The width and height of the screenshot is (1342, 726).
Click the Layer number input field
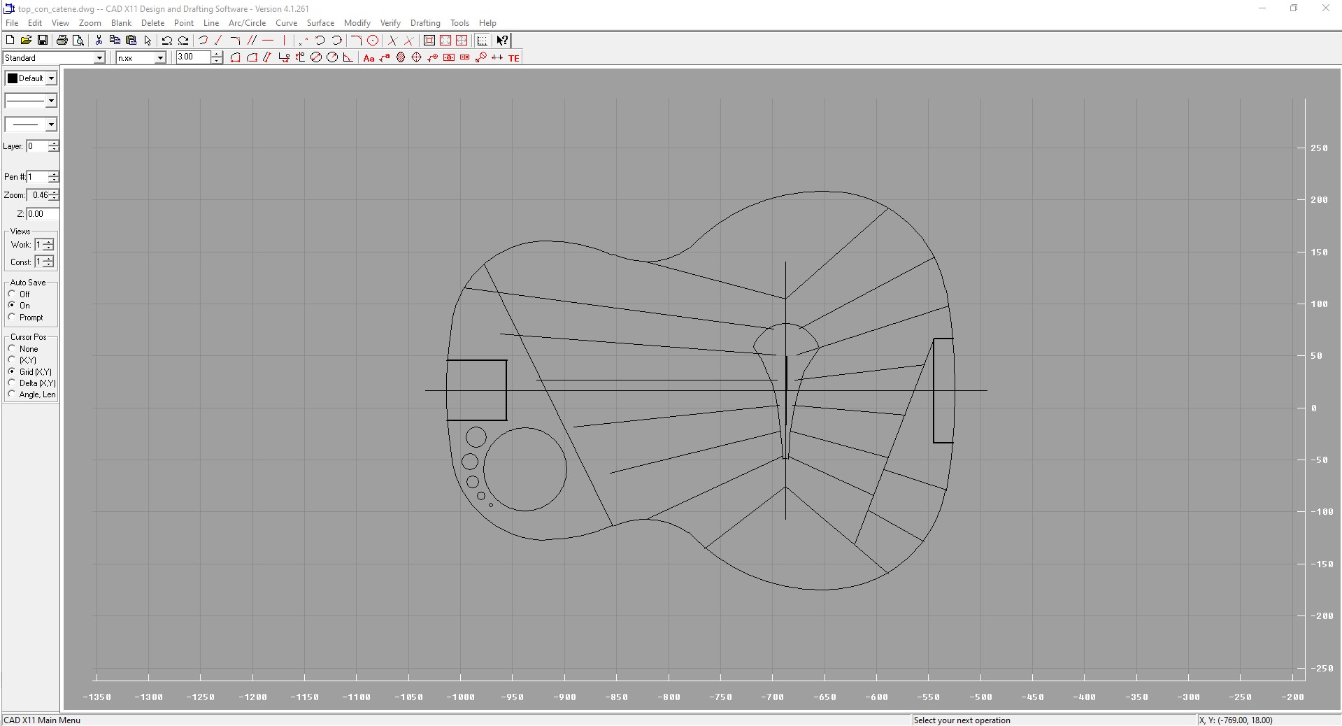pyautogui.click(x=37, y=146)
